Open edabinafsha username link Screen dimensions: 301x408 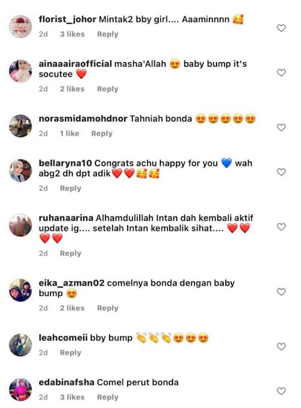66,382
